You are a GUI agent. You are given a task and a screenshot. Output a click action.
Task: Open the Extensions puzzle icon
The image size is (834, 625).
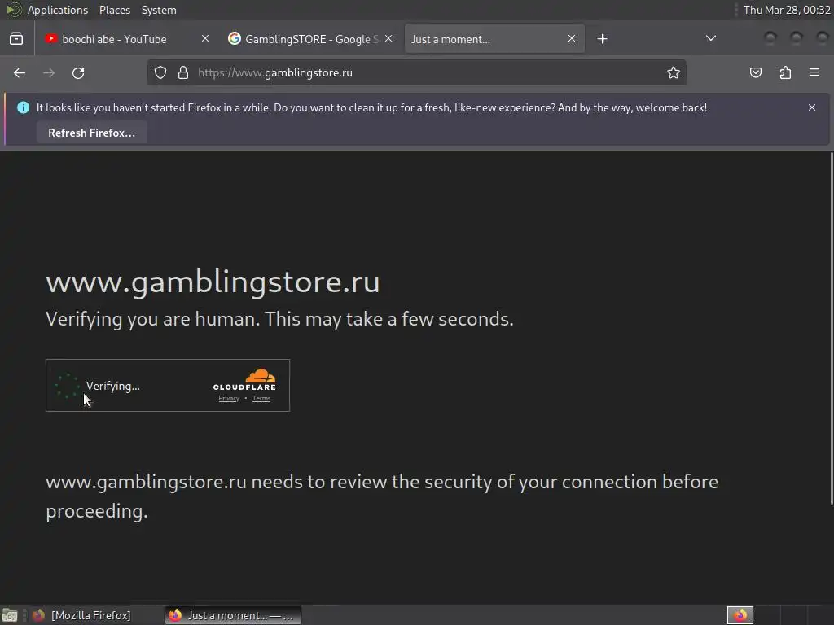pos(785,72)
